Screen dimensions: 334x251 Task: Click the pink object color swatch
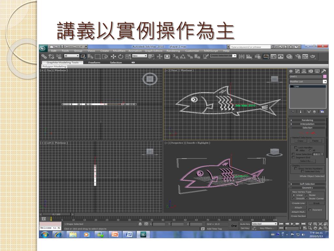tap(325, 76)
